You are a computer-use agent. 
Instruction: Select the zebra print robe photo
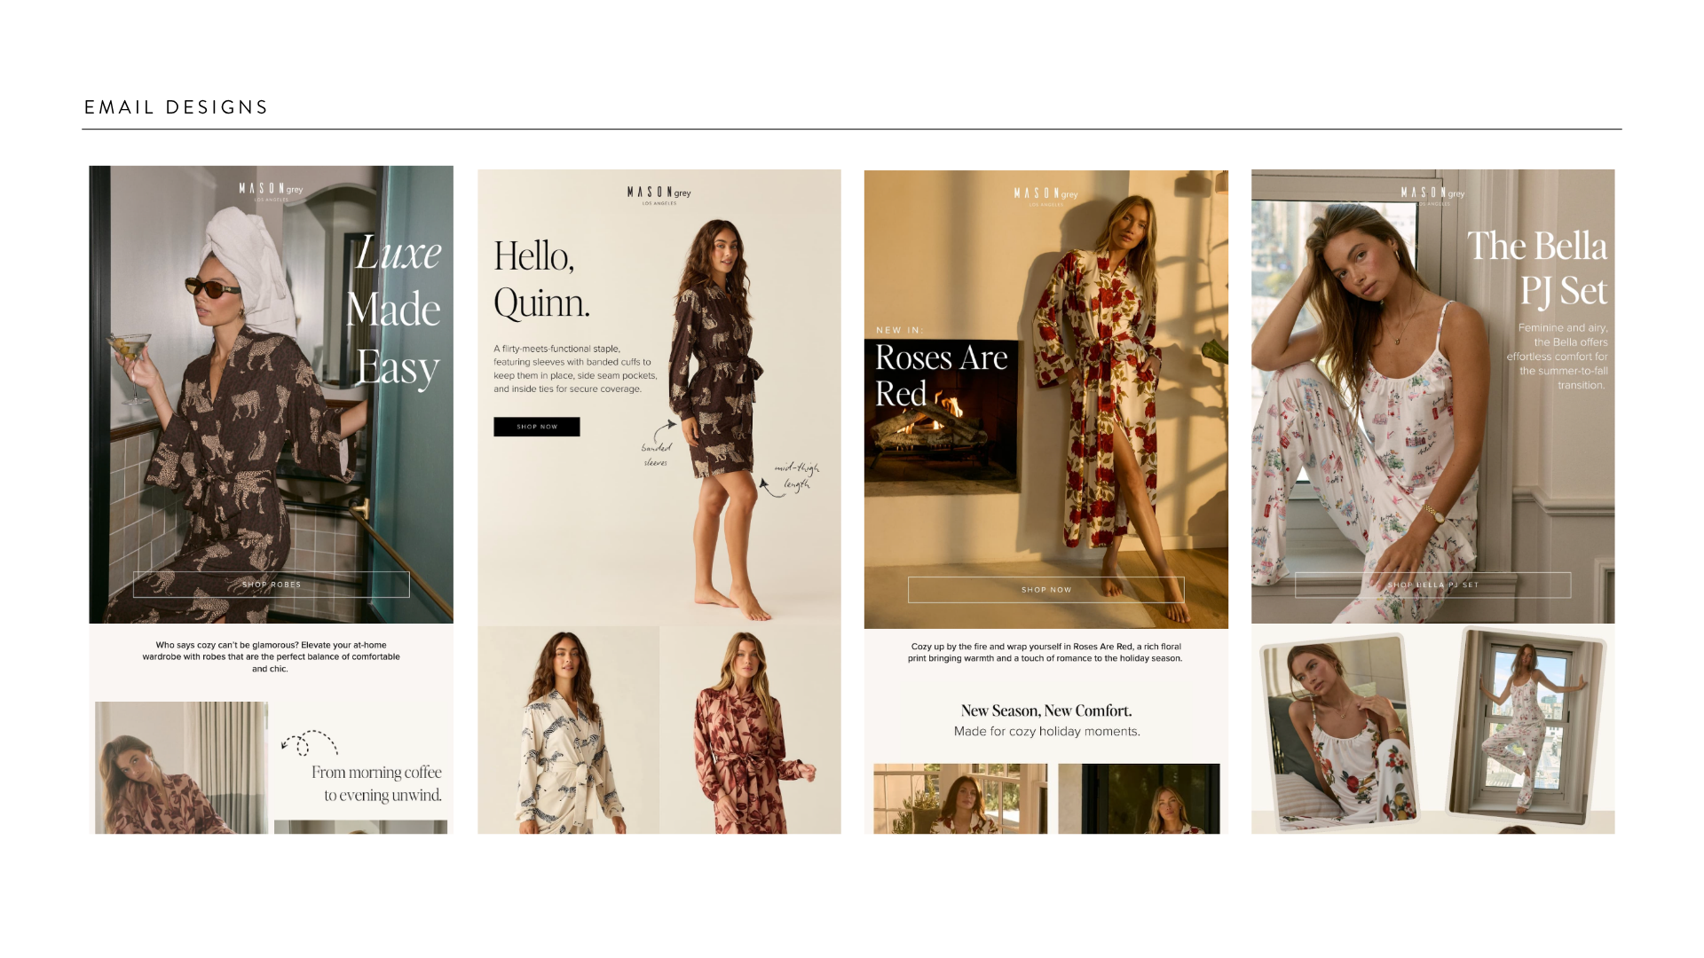pos(568,732)
